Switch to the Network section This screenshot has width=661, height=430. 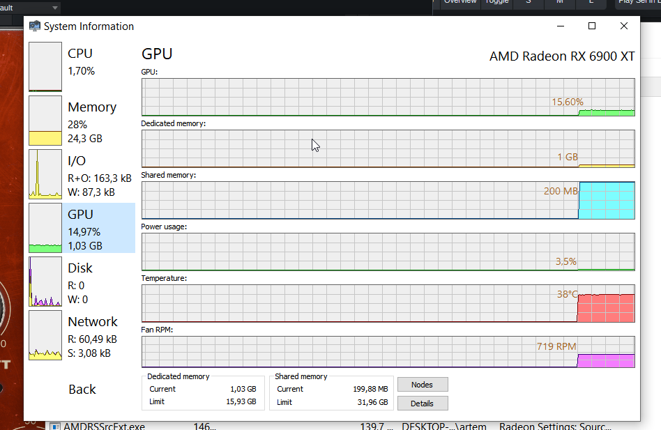pos(93,321)
